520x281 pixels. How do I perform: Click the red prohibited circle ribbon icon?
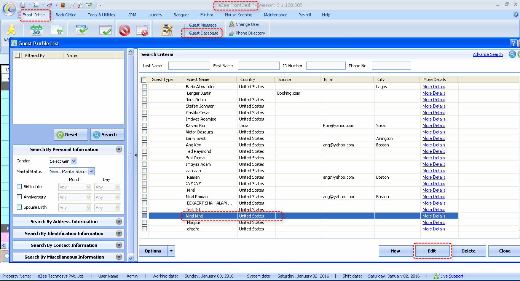124,30
